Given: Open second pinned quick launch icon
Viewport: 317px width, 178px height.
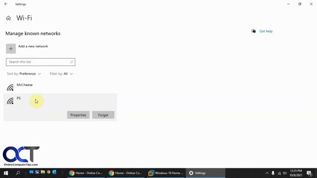Looking at the screenshot, I should point(37,172).
